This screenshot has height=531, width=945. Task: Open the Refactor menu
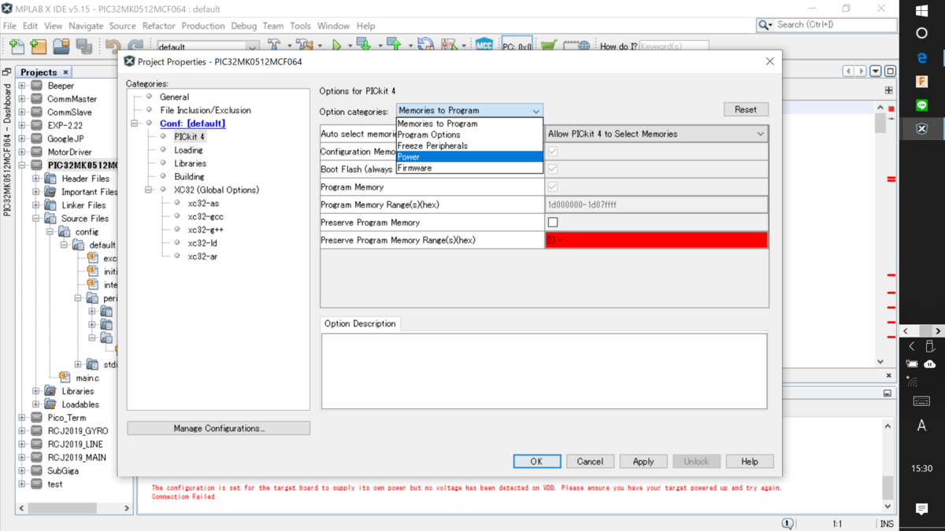click(159, 26)
